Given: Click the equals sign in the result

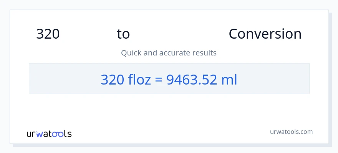Looking at the screenshot, I should [158, 80].
